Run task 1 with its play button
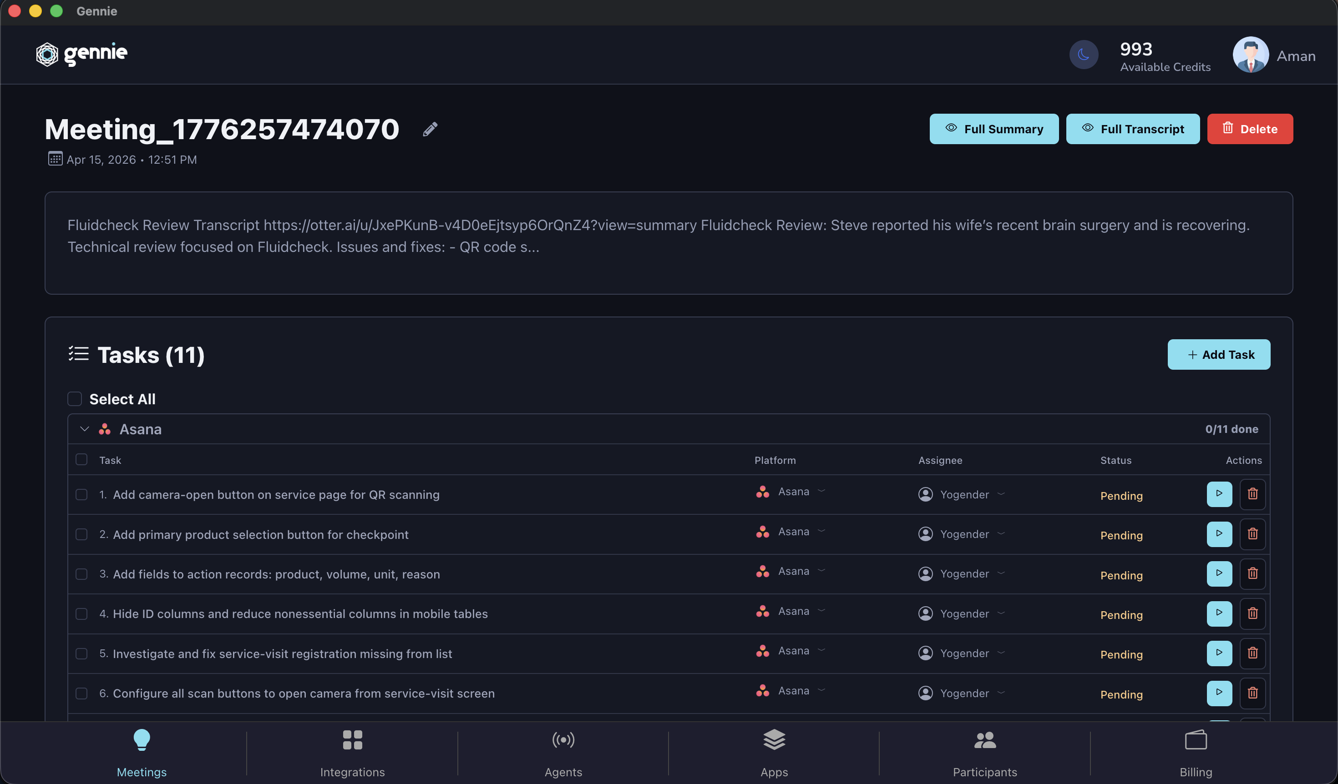Viewport: 1338px width, 784px height. (x=1219, y=494)
